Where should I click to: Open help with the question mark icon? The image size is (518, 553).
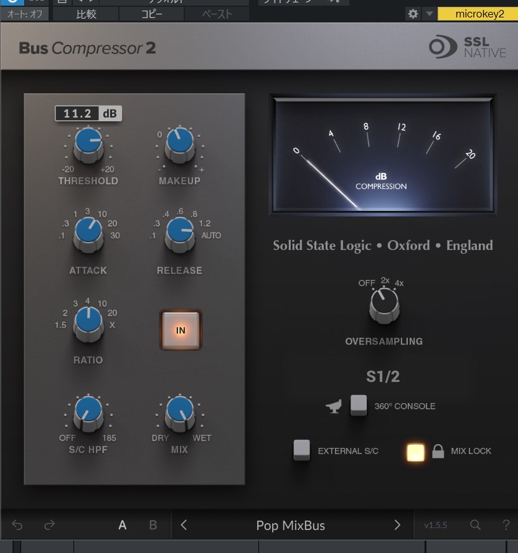point(506,526)
